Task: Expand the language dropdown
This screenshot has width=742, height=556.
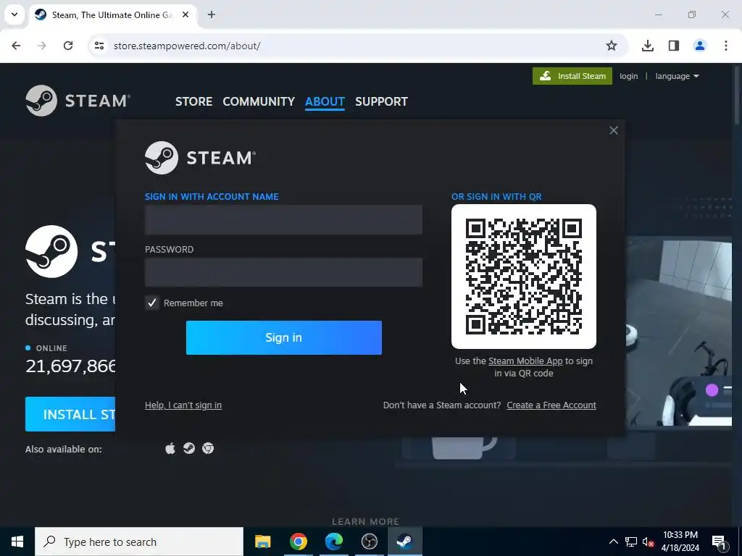Action: 677,76
